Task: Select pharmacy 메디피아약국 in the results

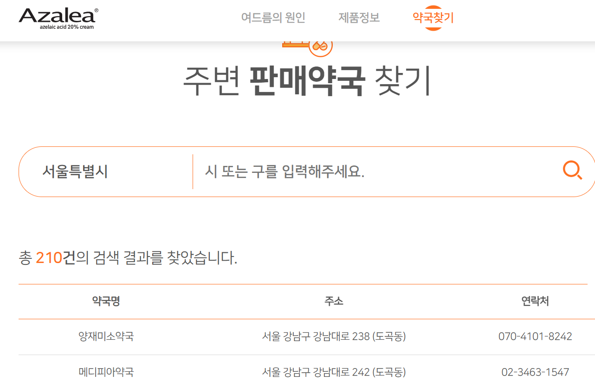Action: click(105, 372)
